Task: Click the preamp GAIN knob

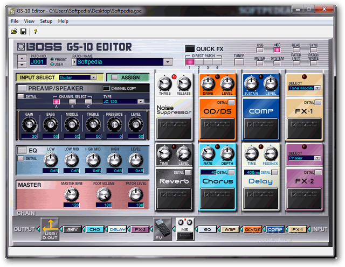Action: point(29,124)
